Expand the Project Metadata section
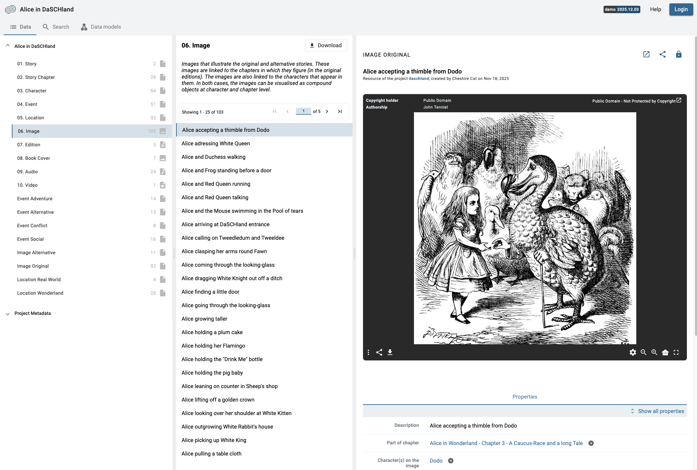Screen dimensions: 697x470 point(7,314)
